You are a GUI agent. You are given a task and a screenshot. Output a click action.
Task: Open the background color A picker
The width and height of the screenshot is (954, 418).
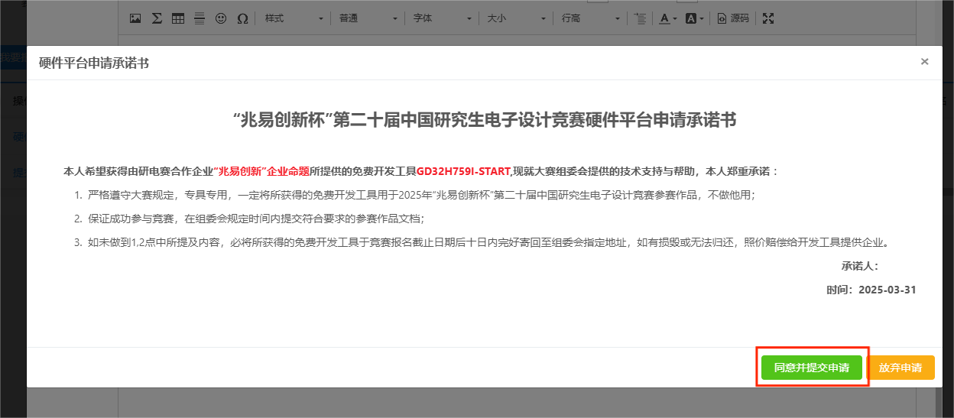click(x=694, y=18)
